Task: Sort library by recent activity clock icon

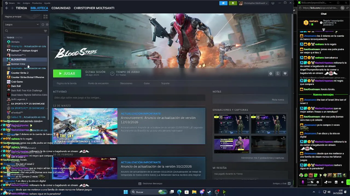Action: [43, 24]
